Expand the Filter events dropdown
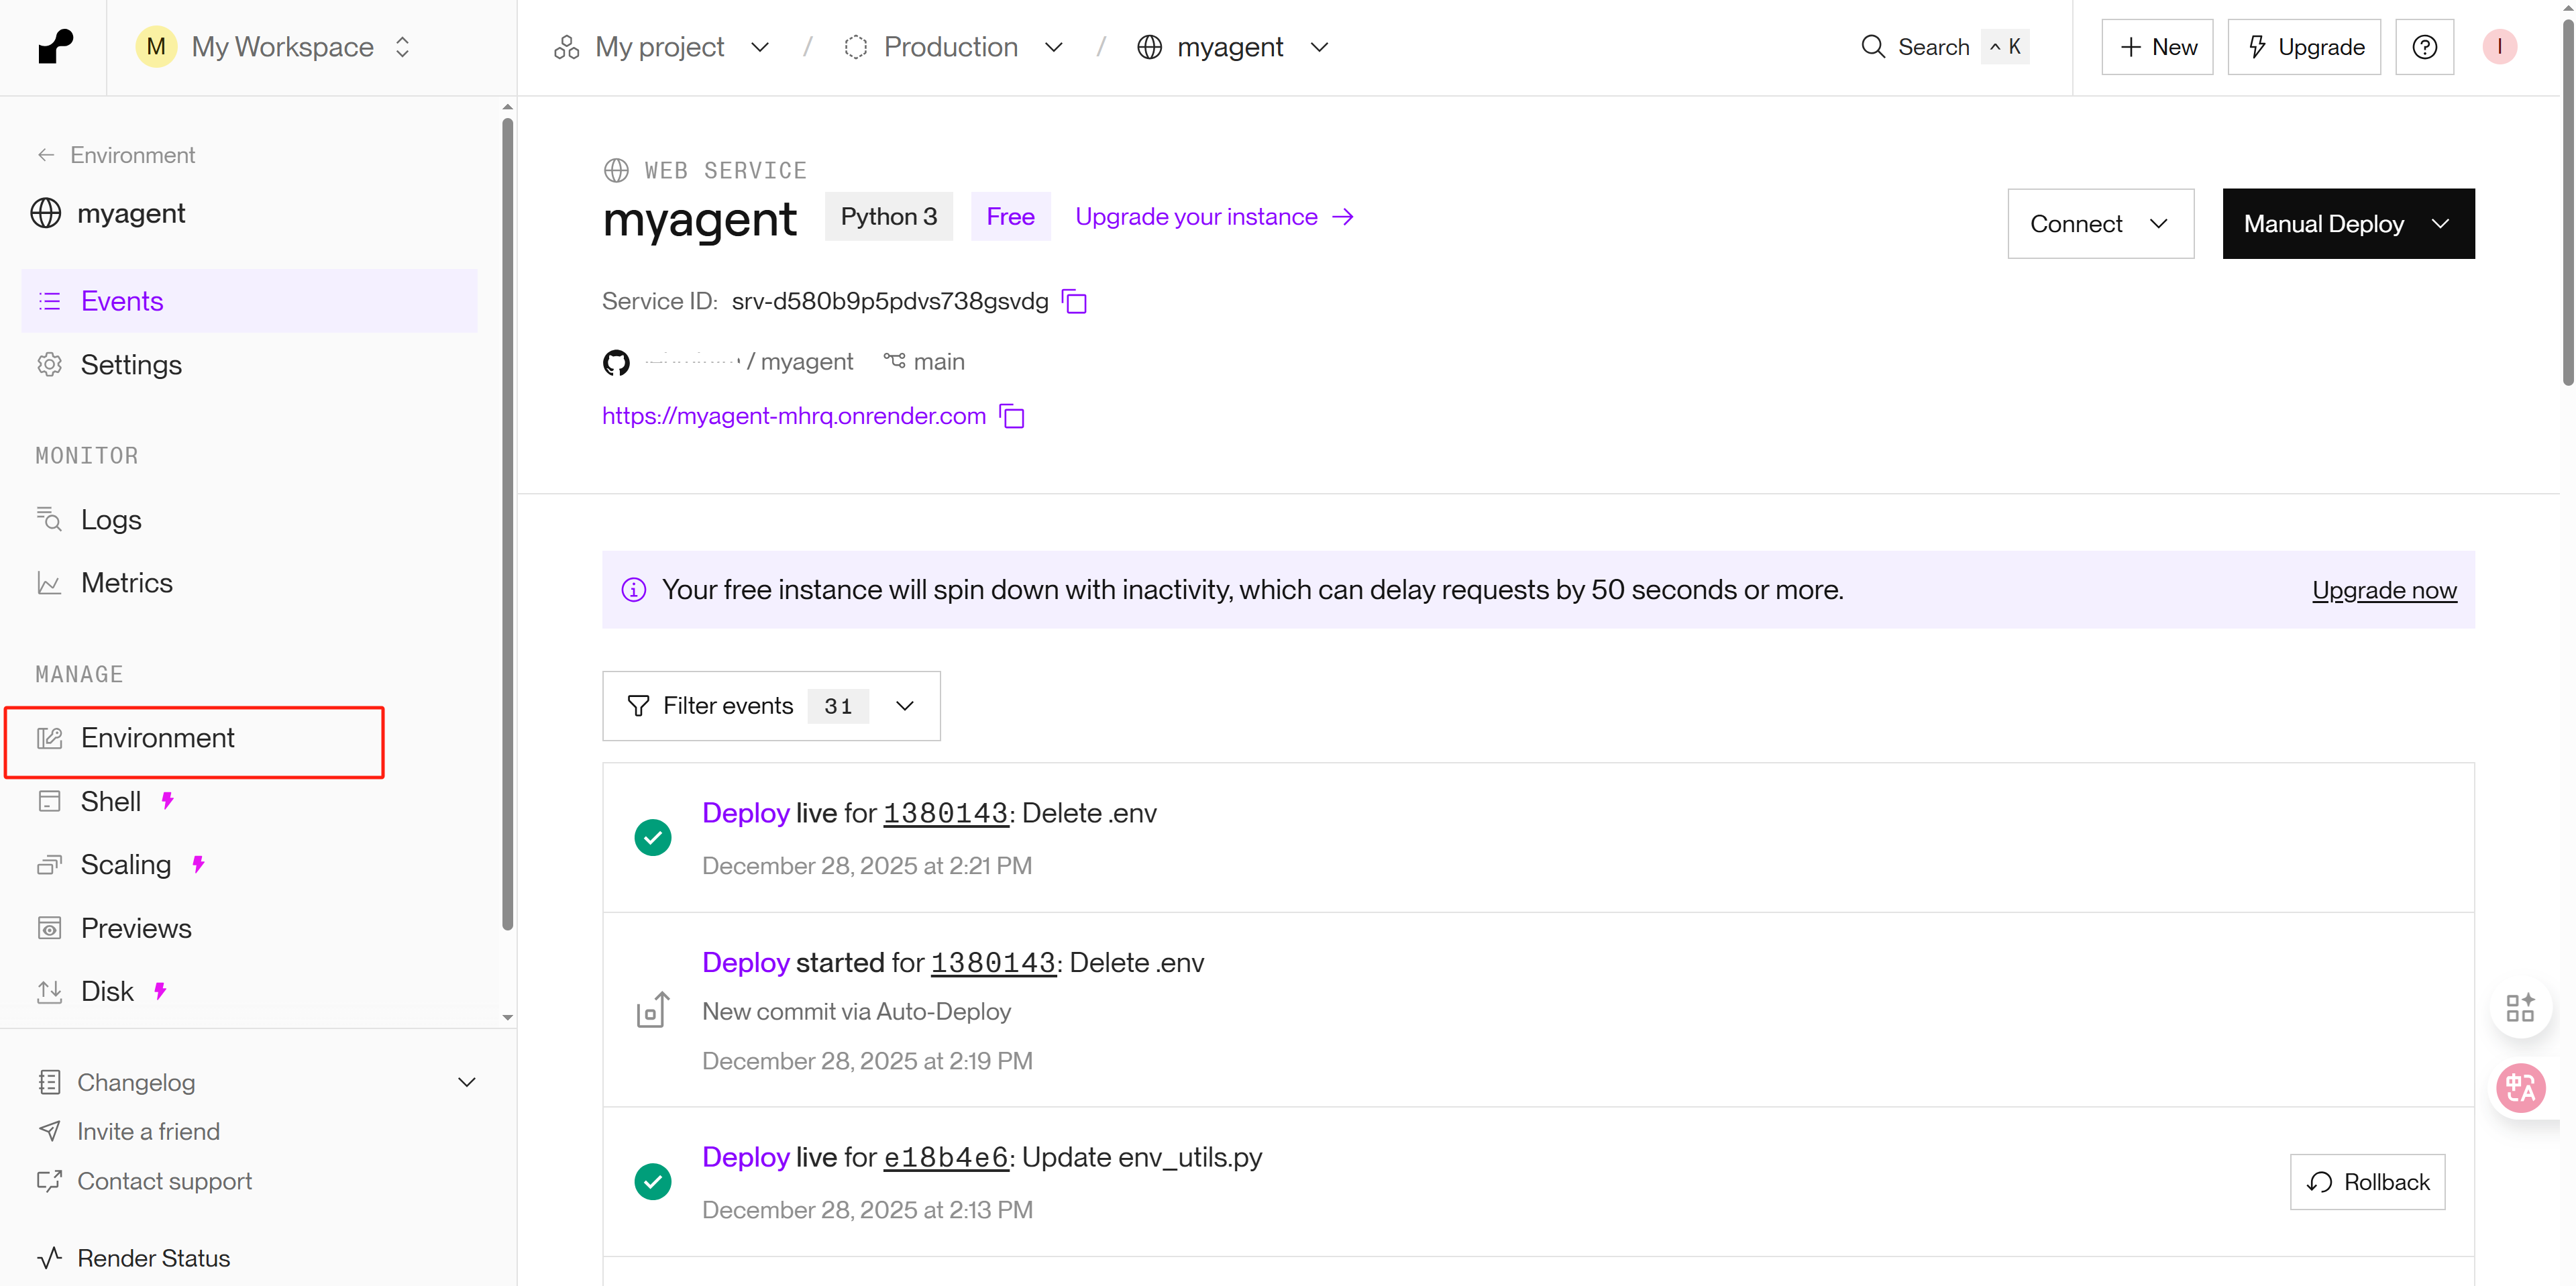This screenshot has height=1286, width=2576. pyautogui.click(x=771, y=706)
